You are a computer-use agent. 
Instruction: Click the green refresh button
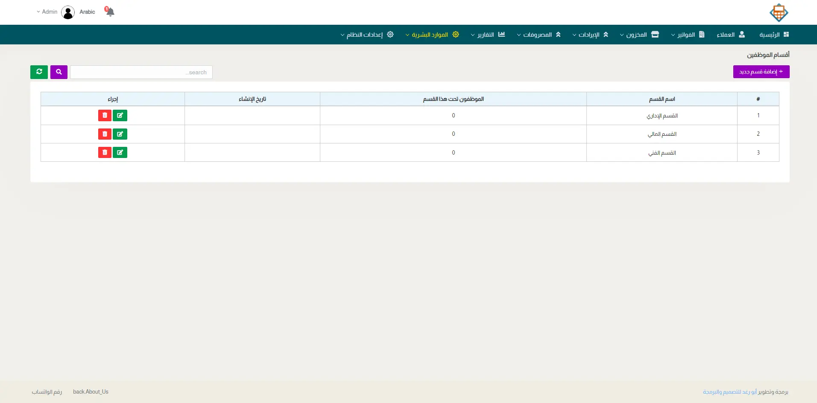pyautogui.click(x=39, y=72)
